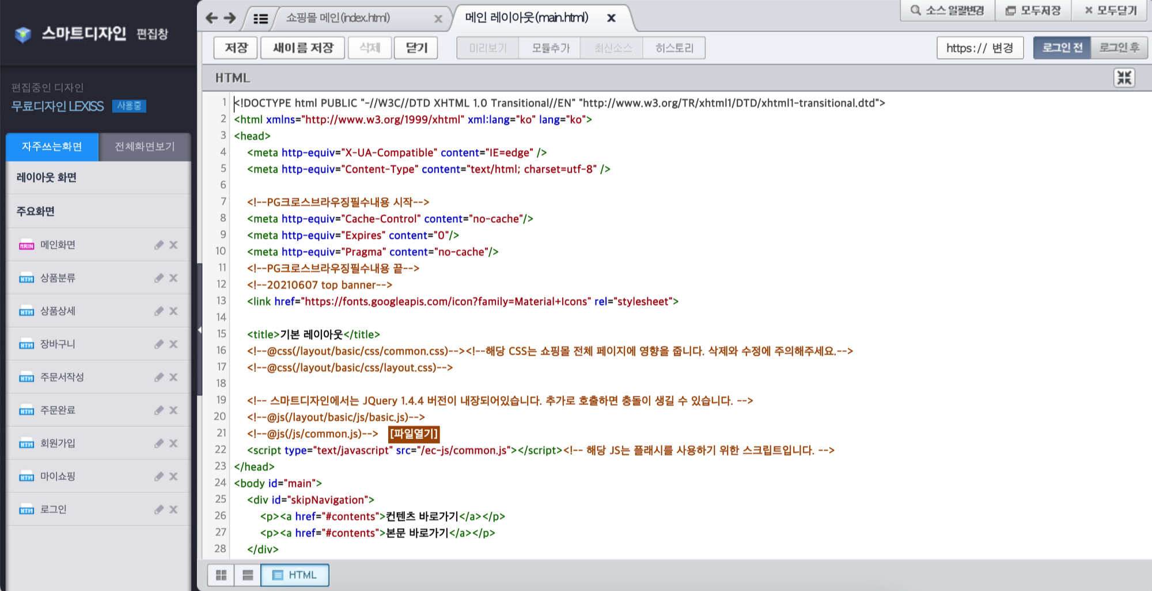Remove 주문완료 from the favorites list

(173, 410)
